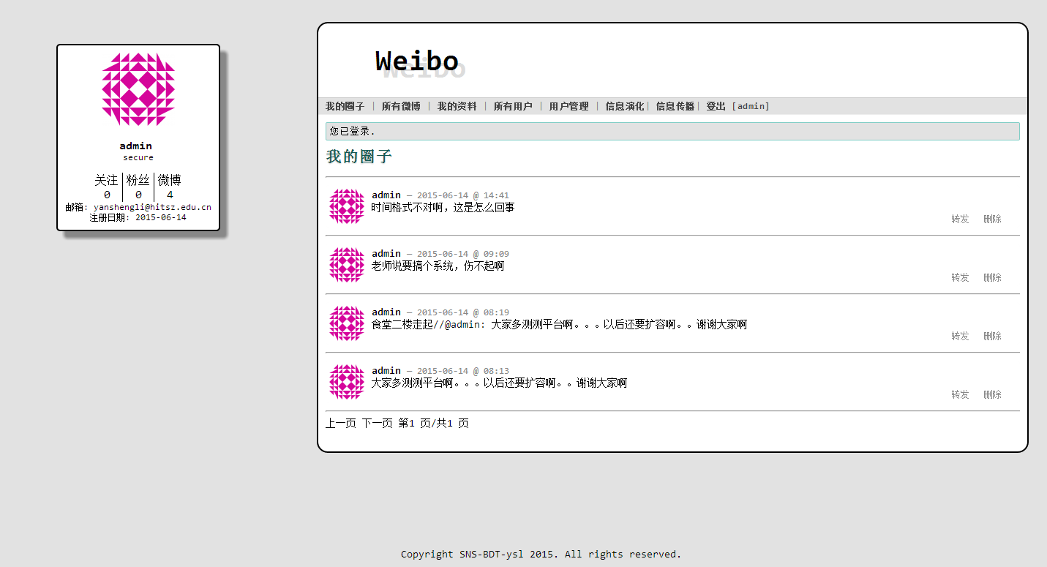Click admin author name on 08:13 post
Screen dimensions: 1047x567
tap(386, 370)
